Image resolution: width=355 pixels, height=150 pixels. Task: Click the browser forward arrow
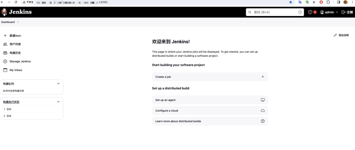click(9, 2)
